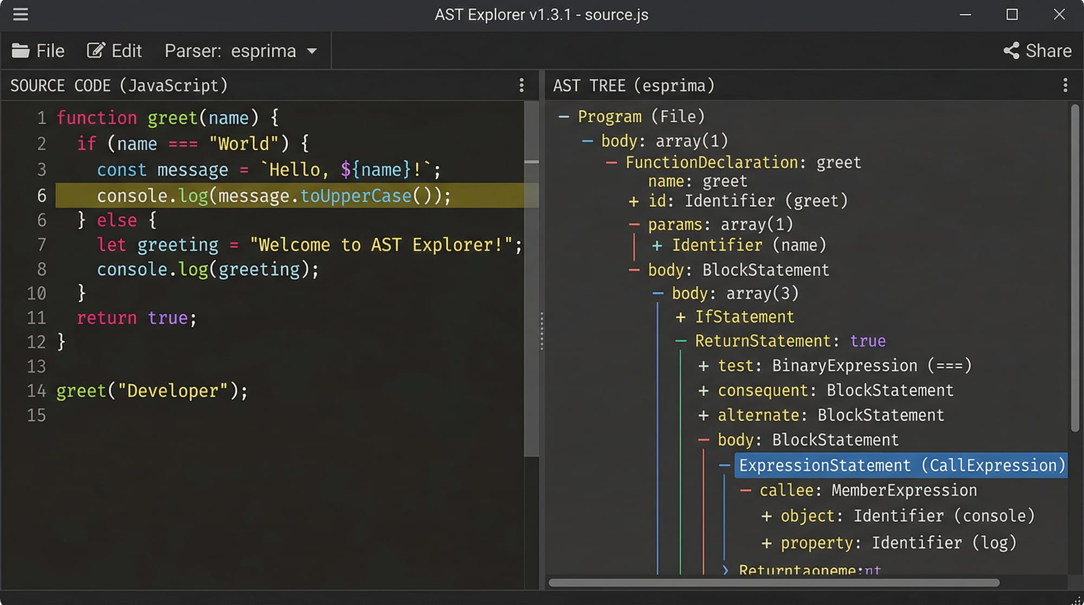Expand the consequent: BlockStatement node
Viewport: 1084px width, 605px height.
[704, 390]
